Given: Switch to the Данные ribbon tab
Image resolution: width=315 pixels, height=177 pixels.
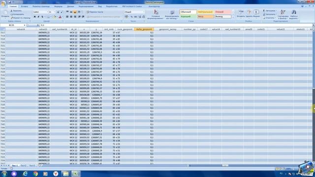Looking at the screenshot, I should (x=70, y=6).
